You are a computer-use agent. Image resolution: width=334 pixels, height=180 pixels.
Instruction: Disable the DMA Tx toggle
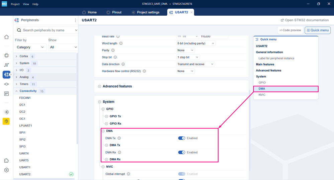tap(182, 138)
